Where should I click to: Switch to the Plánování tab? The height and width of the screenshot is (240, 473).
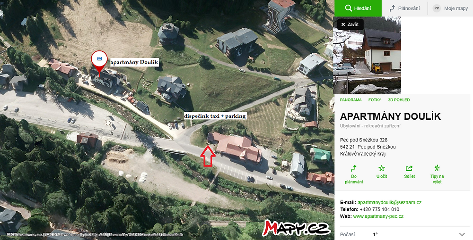click(404, 8)
